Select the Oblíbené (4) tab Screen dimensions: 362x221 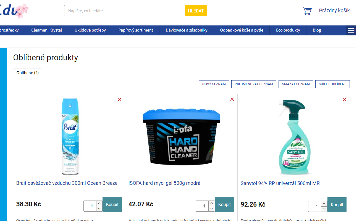click(28, 73)
